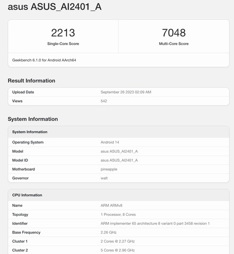Select asus ASUS_AI2401_A value in Model row
234x254 pixels.
coord(119,151)
